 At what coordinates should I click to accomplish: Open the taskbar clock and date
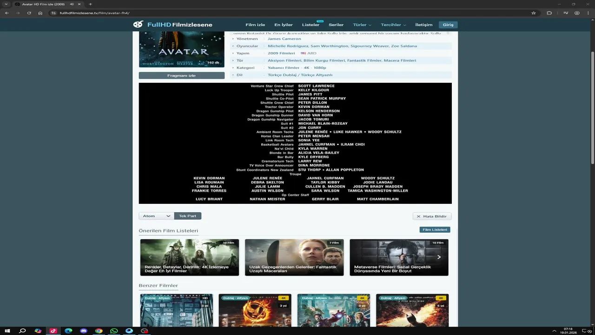[x=568, y=331]
